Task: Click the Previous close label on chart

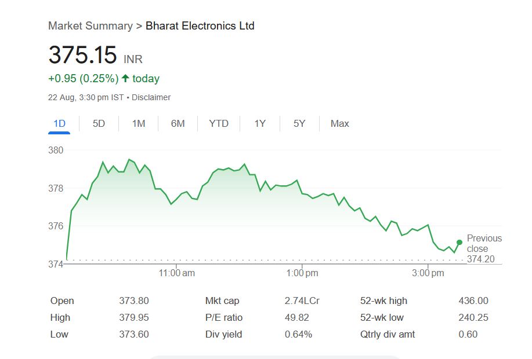Action: pos(484,244)
